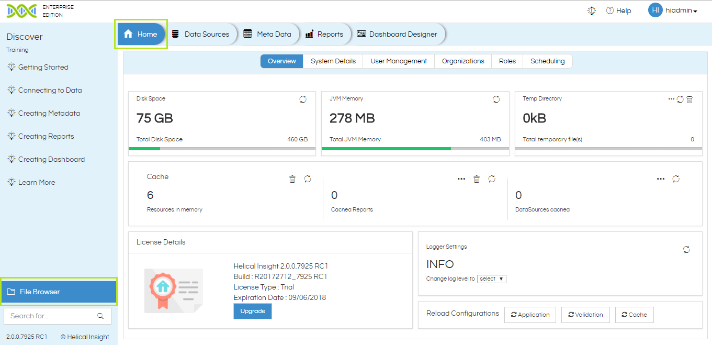Refresh Cached Reports count
Screen dimensions: 712x345
click(492, 179)
